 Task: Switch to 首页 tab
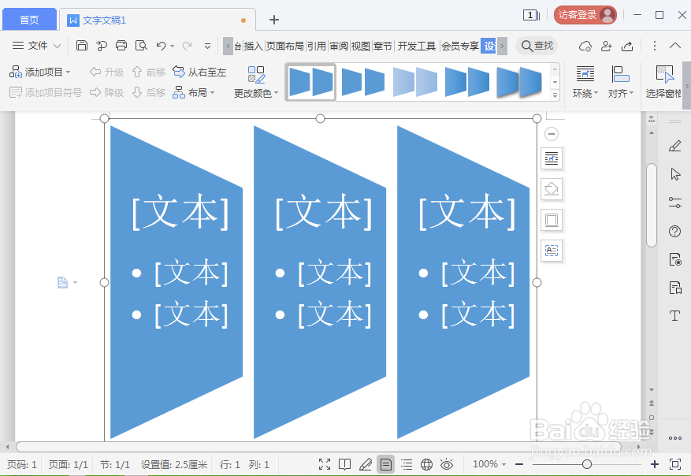pyautogui.click(x=29, y=20)
